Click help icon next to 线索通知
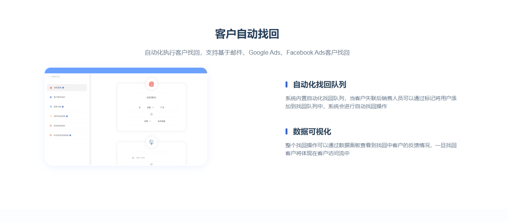Image resolution: width=508 pixels, height=222 pixels. pyautogui.click(x=63, y=88)
